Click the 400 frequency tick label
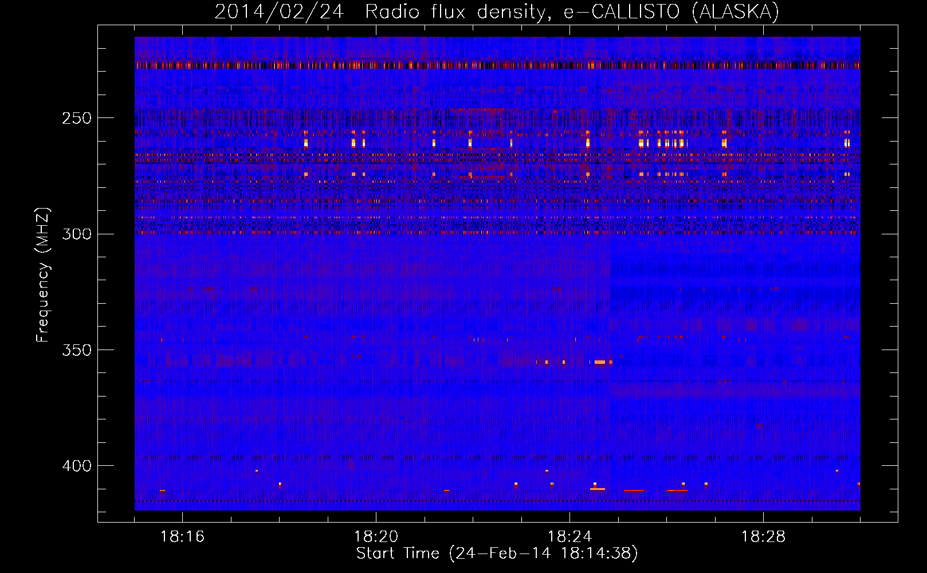This screenshot has height=573, width=927. coord(77,466)
